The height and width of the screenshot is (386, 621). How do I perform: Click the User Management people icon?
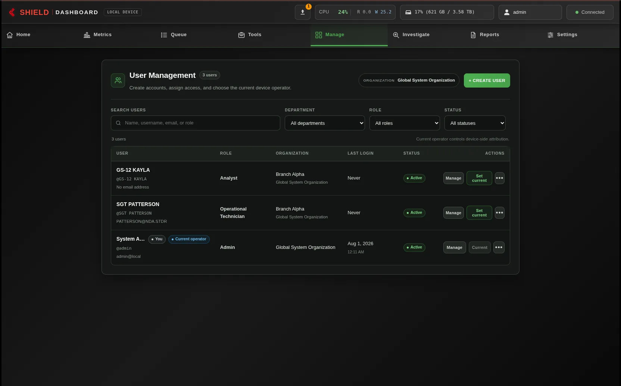coord(118,80)
